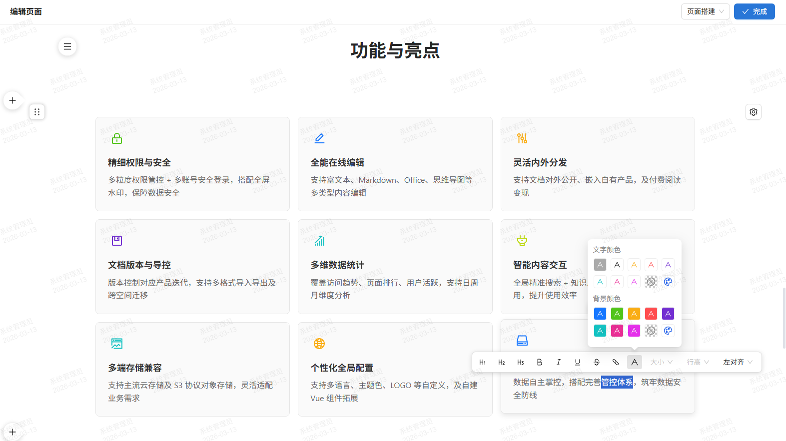Click the orange sliders icon on 灵活内外分发 card
The height and width of the screenshot is (441, 786).
pos(522,138)
